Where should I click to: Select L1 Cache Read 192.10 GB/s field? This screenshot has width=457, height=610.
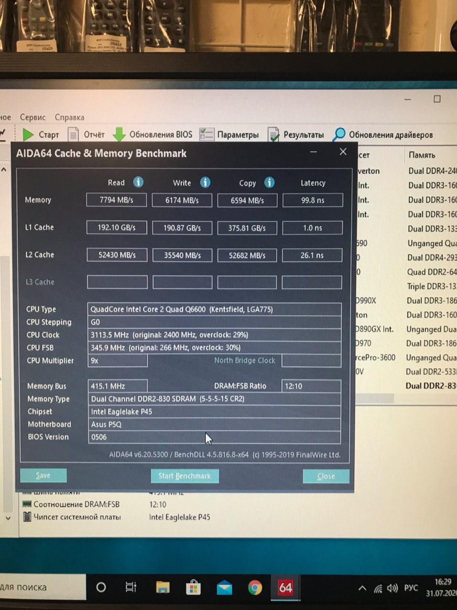pyautogui.click(x=116, y=228)
